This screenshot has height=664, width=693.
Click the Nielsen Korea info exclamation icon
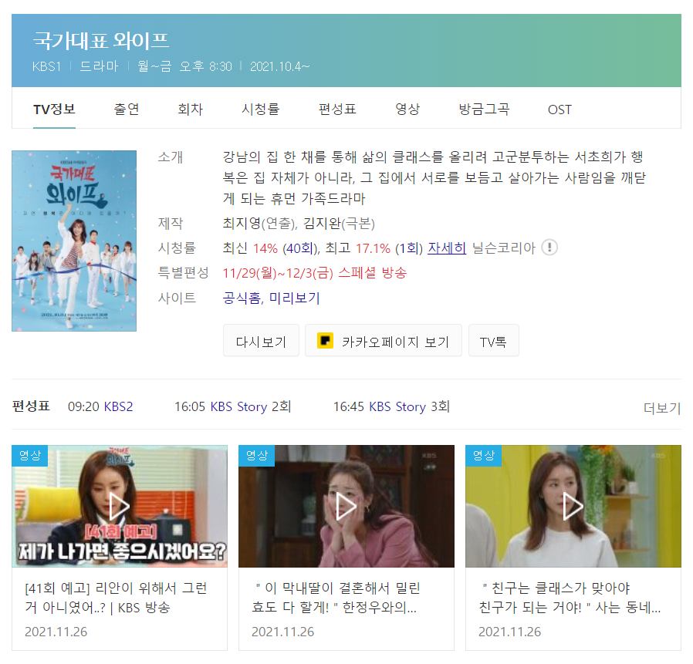549,248
